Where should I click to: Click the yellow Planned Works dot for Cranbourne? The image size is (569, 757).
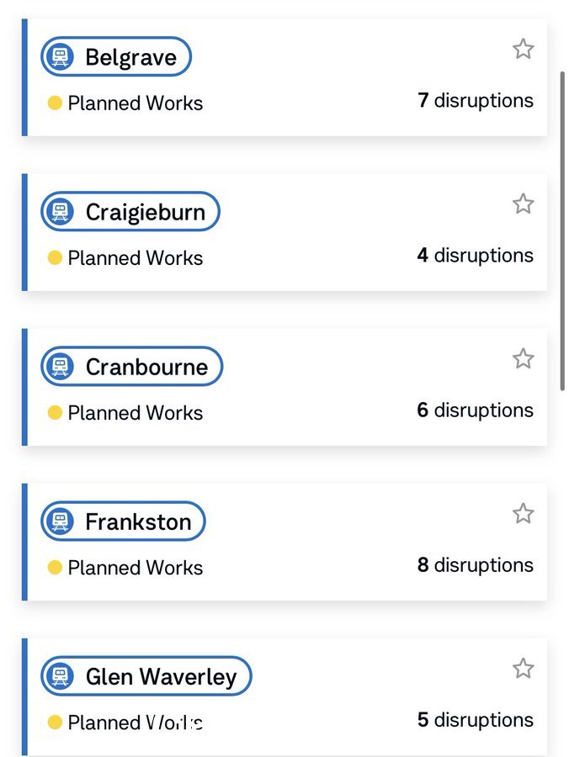tap(55, 413)
